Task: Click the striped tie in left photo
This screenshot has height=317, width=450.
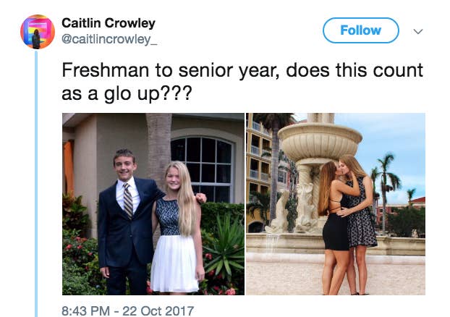Action: click(x=128, y=200)
